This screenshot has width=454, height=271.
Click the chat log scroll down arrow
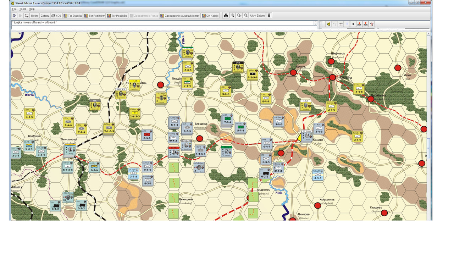coord(316,24)
